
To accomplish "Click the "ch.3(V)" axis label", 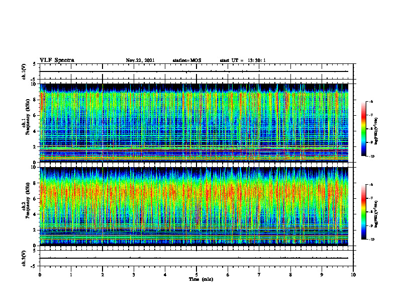I will click(x=24, y=258).
